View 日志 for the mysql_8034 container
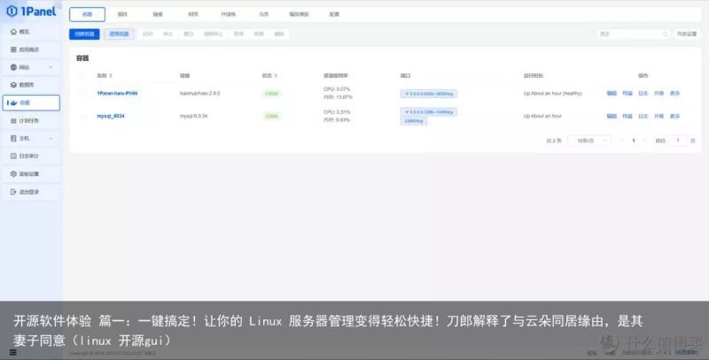This screenshot has width=709, height=360. [643, 116]
